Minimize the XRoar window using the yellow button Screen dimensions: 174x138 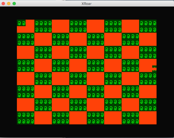coord(9,4)
